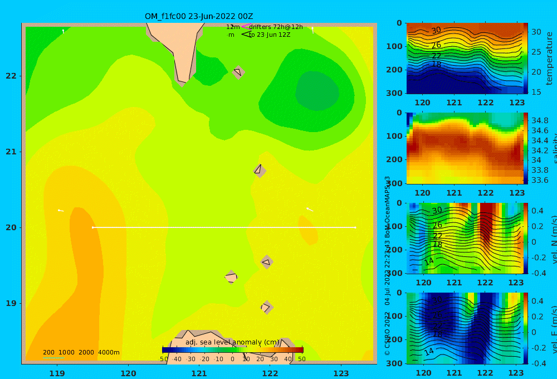
Task: Click the 'adj. sea level anomaly (cm)' label
Action: point(232,342)
